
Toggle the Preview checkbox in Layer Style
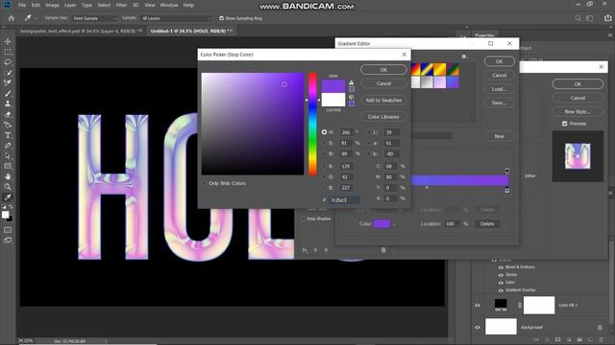(x=565, y=124)
